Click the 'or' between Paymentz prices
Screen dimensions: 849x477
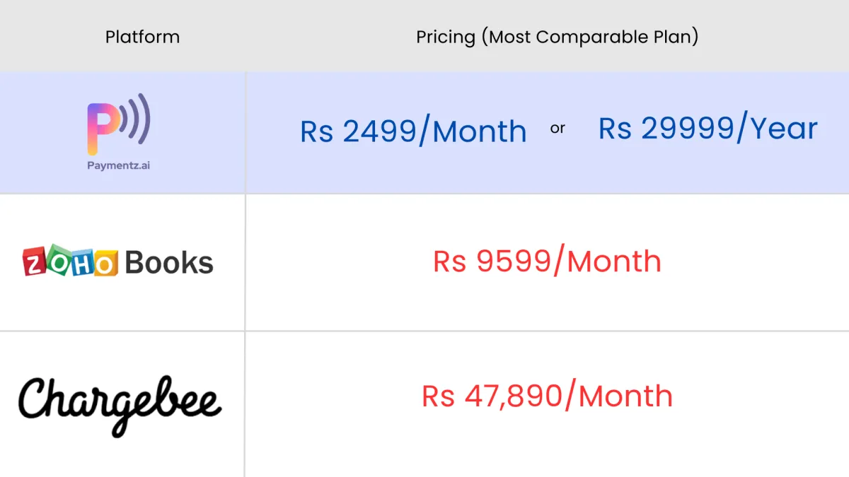[x=558, y=129]
